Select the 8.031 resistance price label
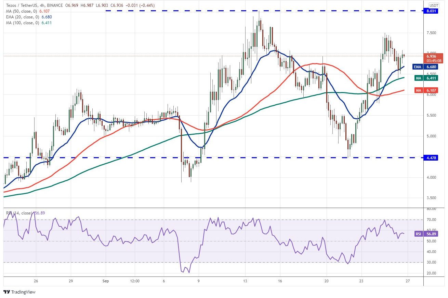This screenshot has height=298, width=448. click(434, 11)
